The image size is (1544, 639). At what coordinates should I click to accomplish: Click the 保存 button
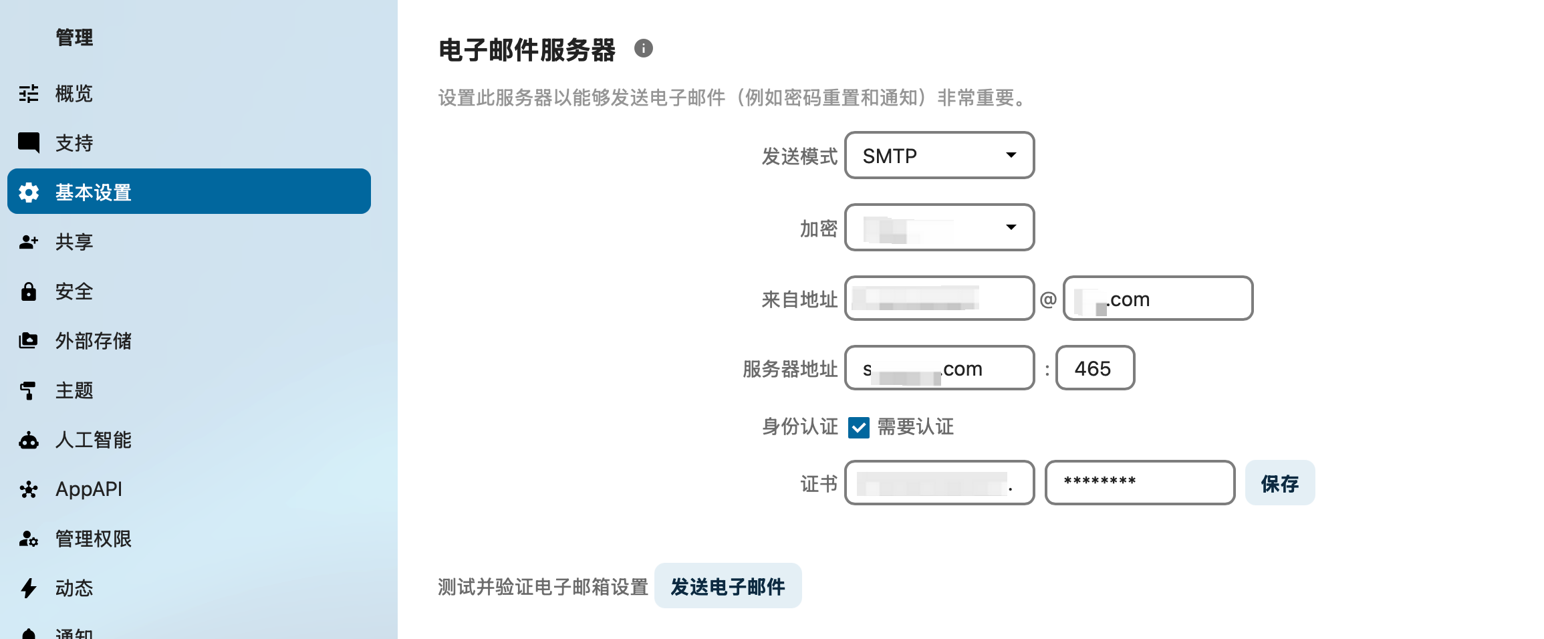pos(1279,483)
